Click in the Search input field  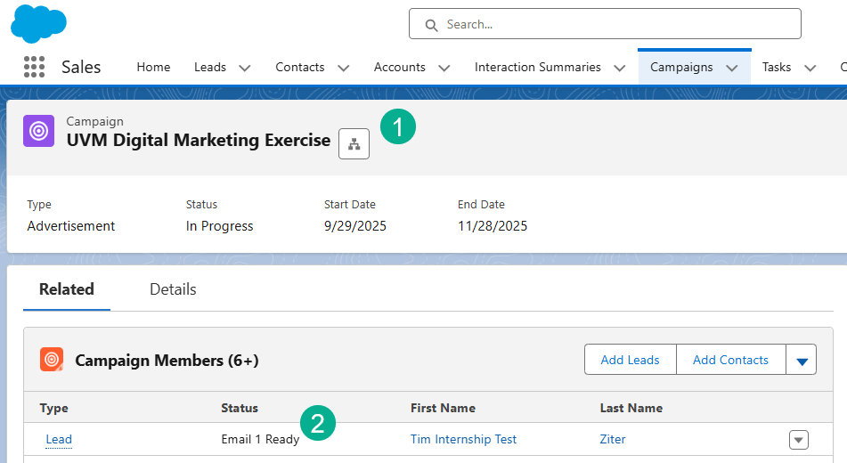[615, 24]
